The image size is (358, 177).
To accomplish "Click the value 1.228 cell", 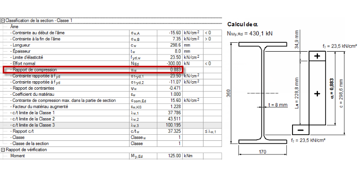I will (x=170, y=107).
